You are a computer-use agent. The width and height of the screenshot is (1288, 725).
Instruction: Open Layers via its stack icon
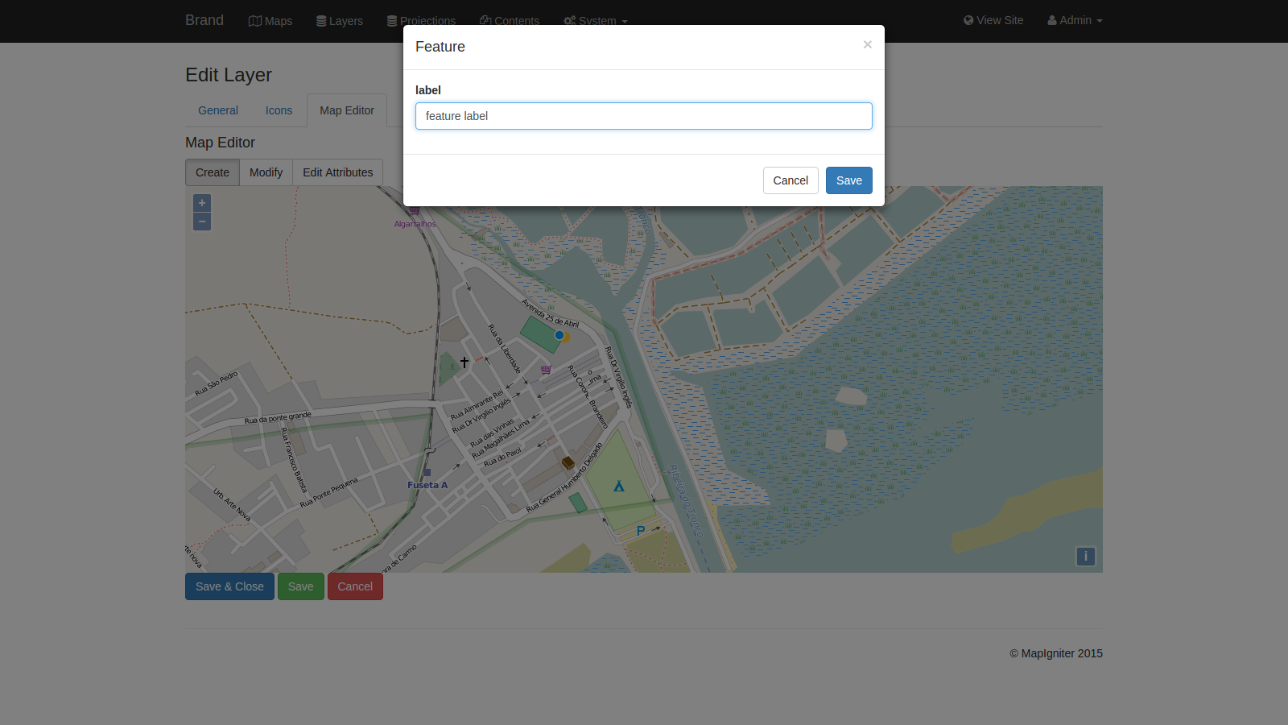click(x=321, y=20)
